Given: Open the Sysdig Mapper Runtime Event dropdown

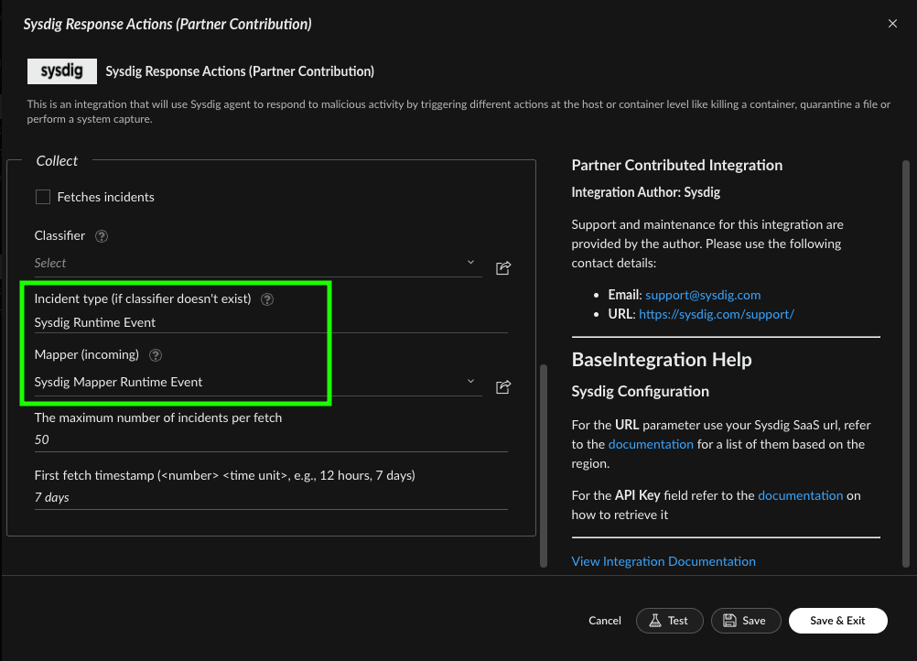Looking at the screenshot, I should (258, 382).
